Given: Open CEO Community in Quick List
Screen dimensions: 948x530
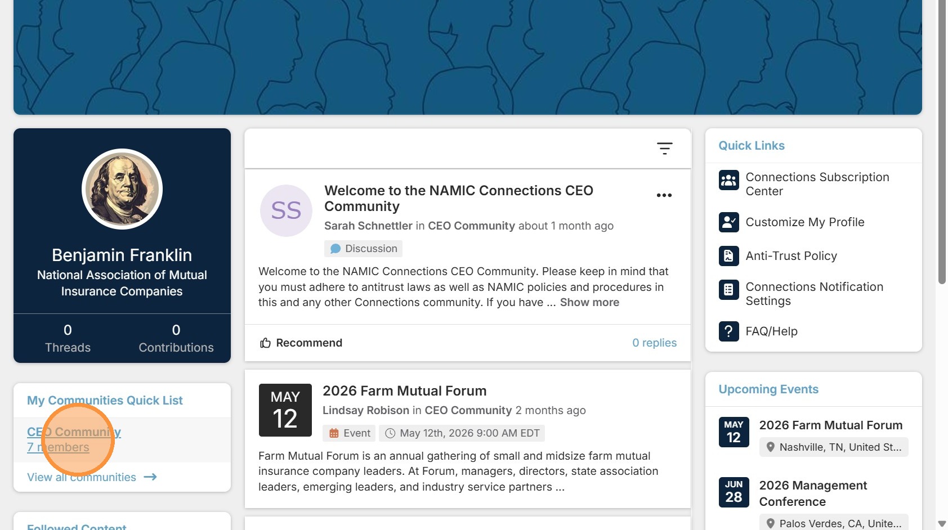Looking at the screenshot, I should click(x=74, y=432).
